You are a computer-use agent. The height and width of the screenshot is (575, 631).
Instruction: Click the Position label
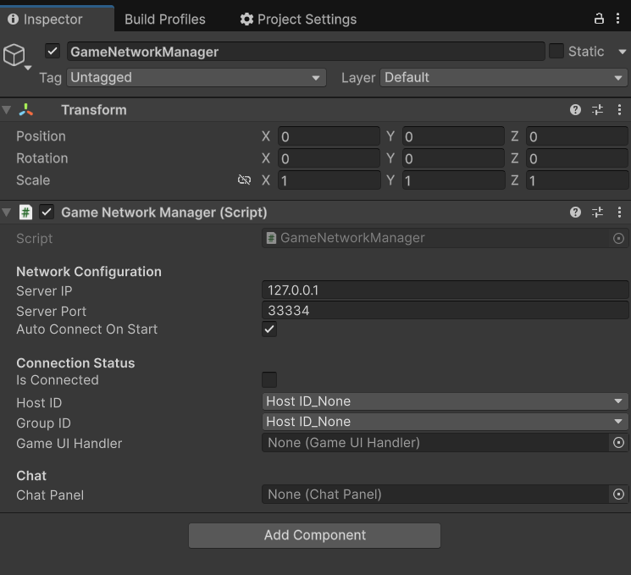point(41,136)
